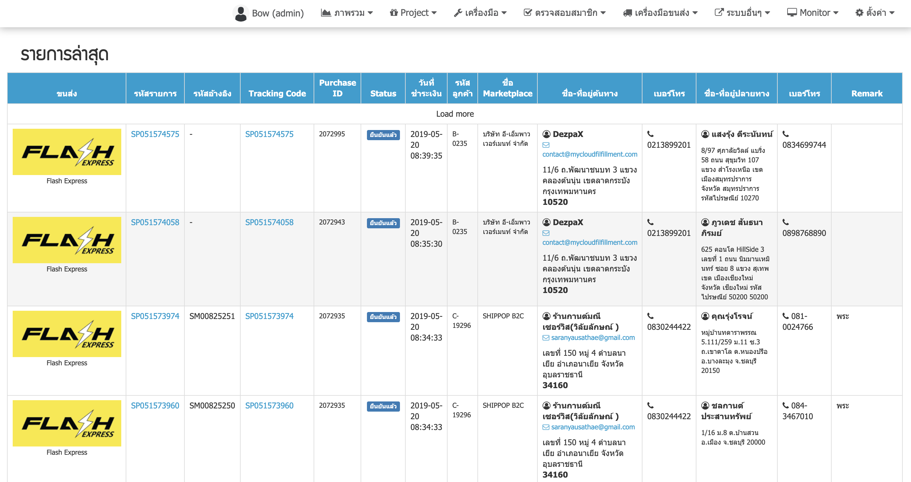Open tracking code link SP051573974
911x482 pixels.
pyautogui.click(x=269, y=316)
